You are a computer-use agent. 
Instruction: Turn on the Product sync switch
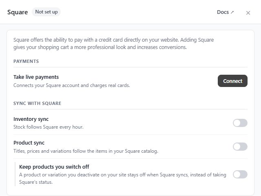point(240,147)
